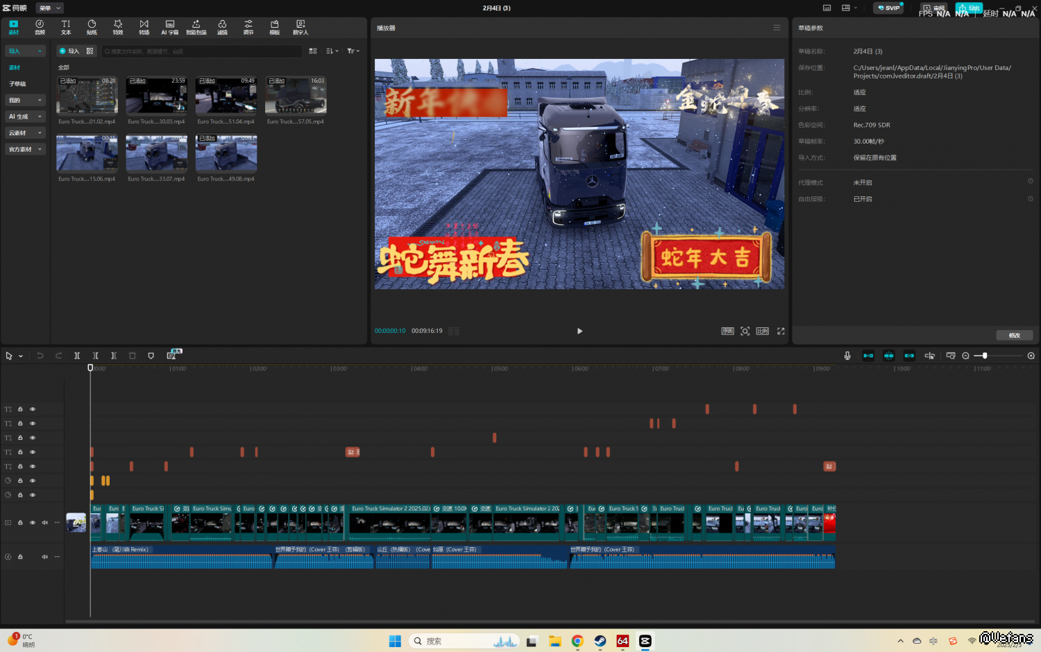Expand the AI 生成 sidebar section
The width and height of the screenshot is (1041, 652).
click(25, 117)
